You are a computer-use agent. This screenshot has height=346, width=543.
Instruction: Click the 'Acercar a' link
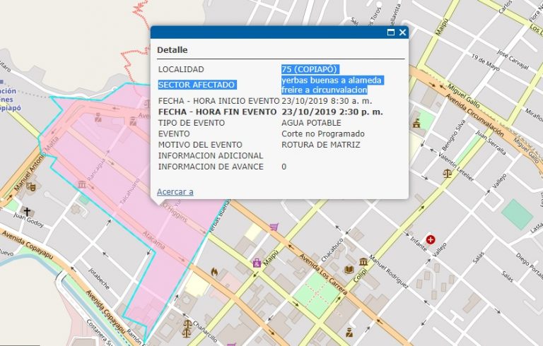175,191
